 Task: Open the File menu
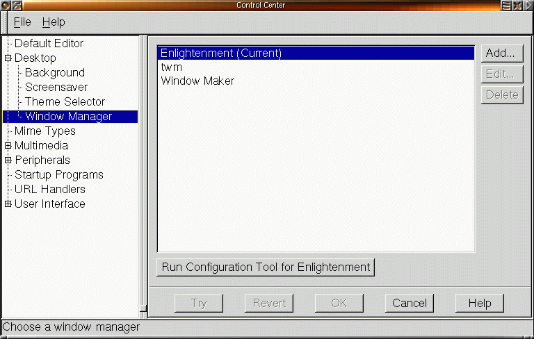click(x=22, y=22)
